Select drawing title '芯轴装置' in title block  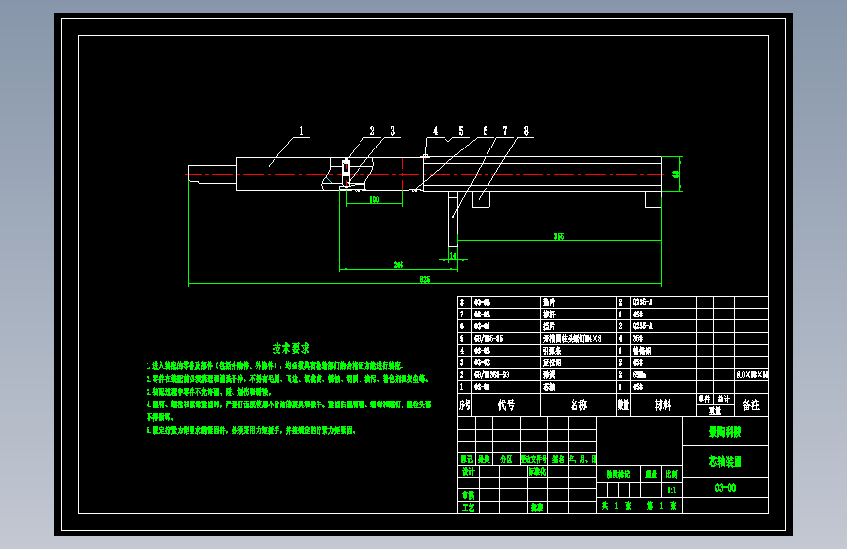(726, 461)
